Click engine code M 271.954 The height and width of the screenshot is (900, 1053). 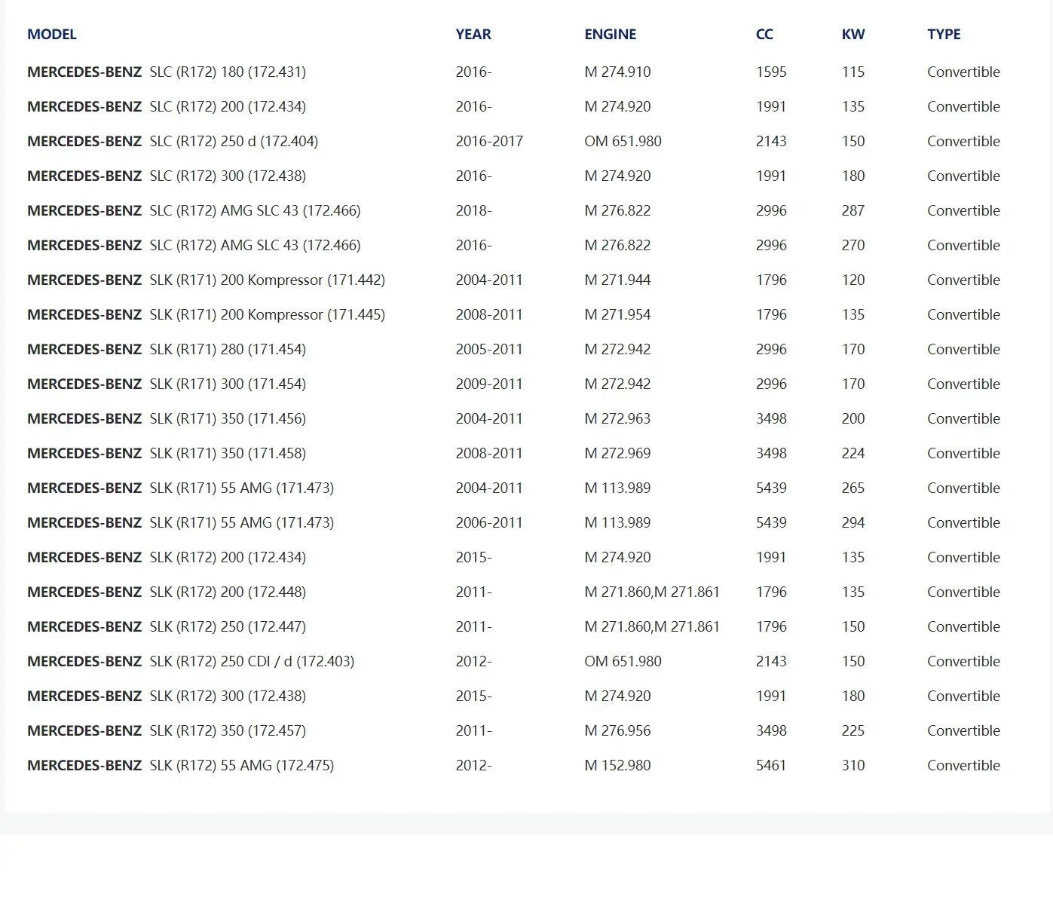coord(617,315)
